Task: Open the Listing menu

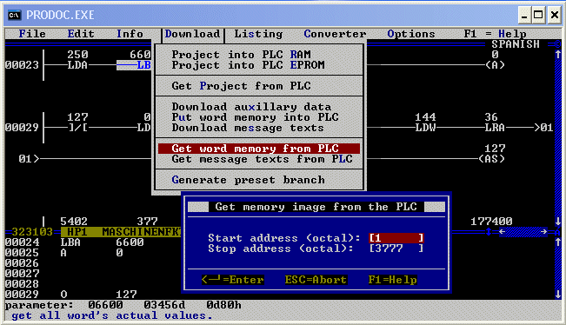Action: 258,34
